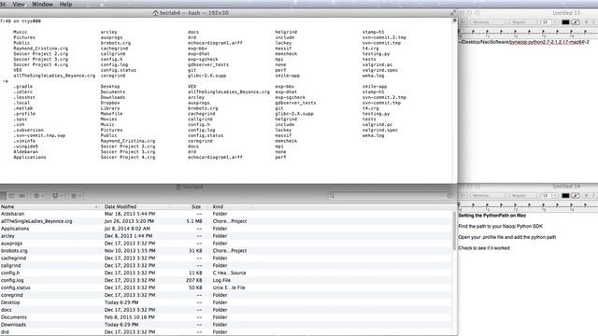Open paragraph style dropdown in Untitled 14
598x336 pixels.
coord(463,195)
